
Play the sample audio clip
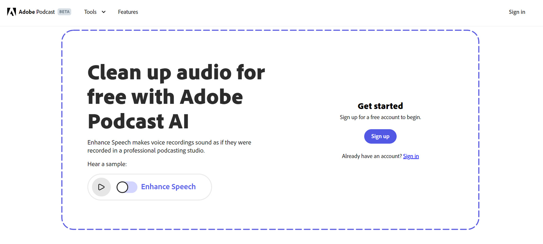101,187
